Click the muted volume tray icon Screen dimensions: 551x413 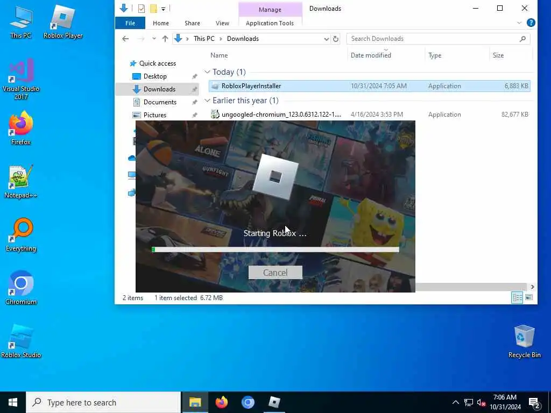point(482,402)
